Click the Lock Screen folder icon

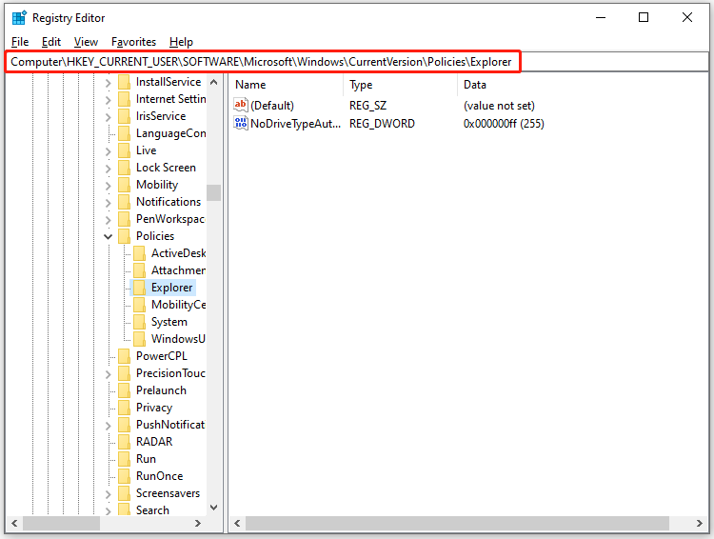(x=125, y=168)
